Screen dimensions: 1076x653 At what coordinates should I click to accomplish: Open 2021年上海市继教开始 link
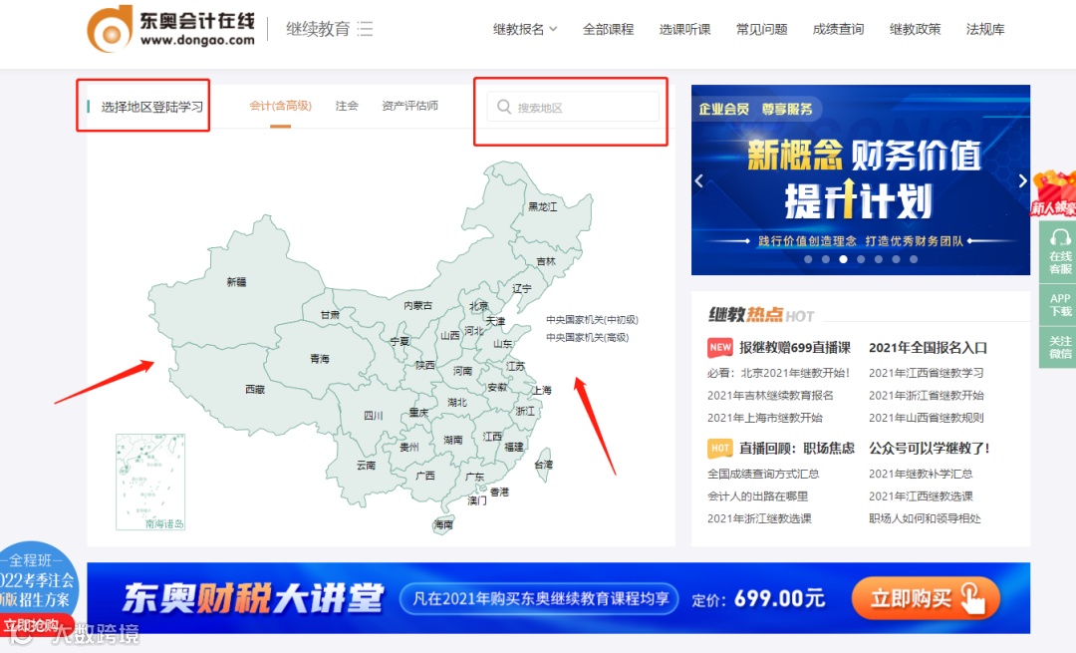(x=764, y=418)
